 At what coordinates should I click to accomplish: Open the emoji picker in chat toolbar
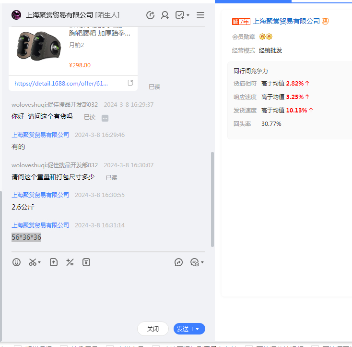click(17, 262)
